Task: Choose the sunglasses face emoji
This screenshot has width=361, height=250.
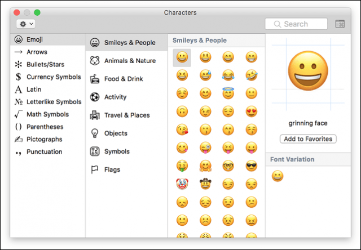Action: coord(251,166)
